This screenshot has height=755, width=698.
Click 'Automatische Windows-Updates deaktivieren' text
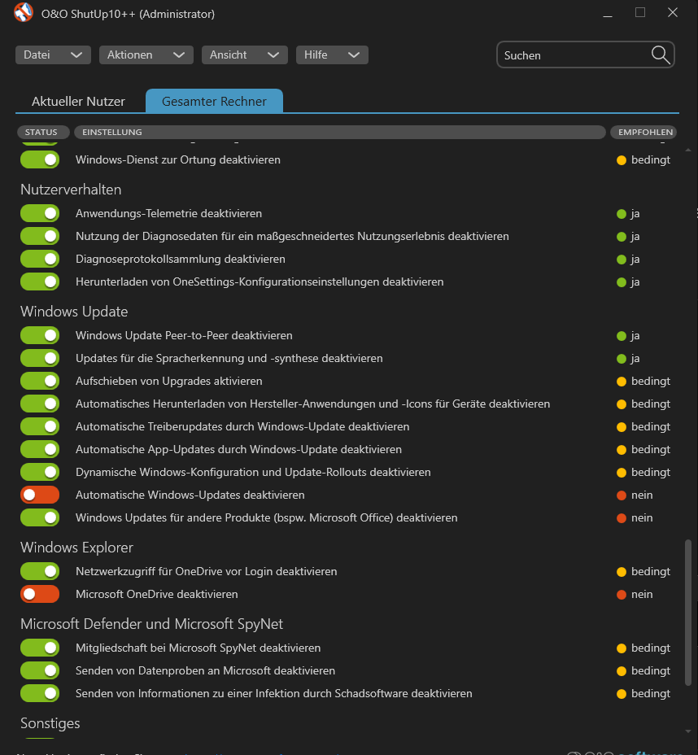pyautogui.click(x=190, y=495)
